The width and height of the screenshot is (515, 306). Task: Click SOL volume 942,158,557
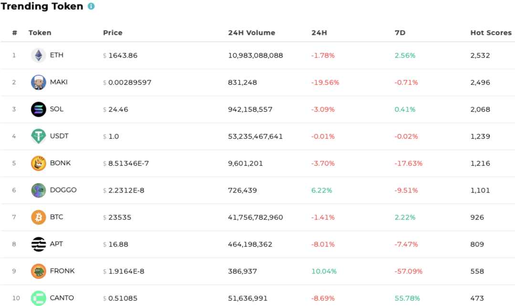tap(250, 109)
